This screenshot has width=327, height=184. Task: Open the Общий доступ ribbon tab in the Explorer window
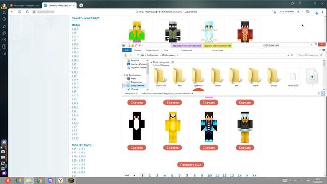152,50
